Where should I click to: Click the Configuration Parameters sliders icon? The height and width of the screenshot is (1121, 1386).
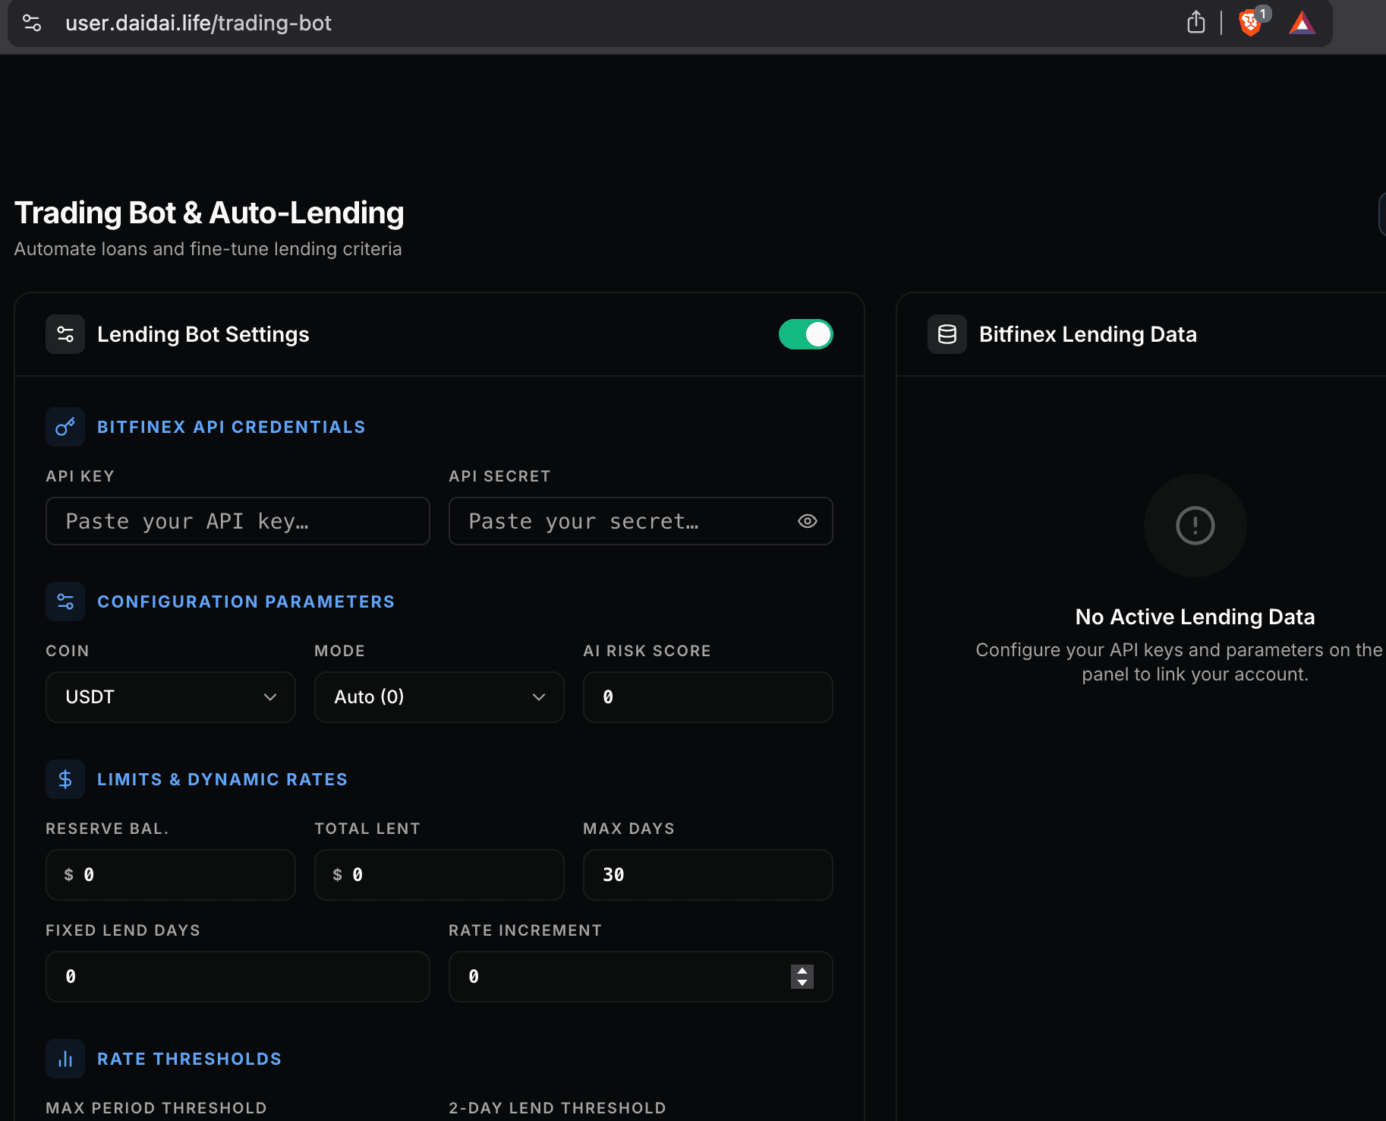point(65,602)
